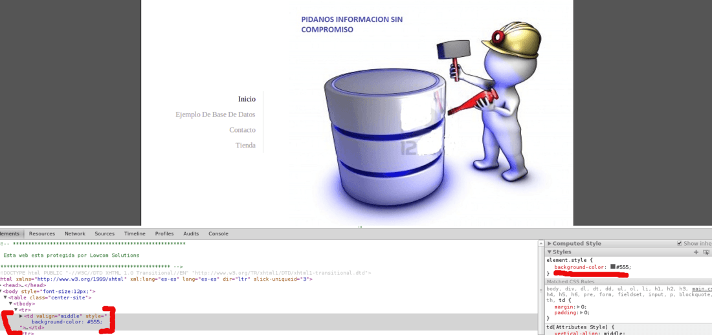Click the element.style selector text

click(566, 261)
